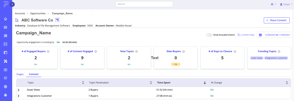
Task: Open the target goals sidebar icon
Action: (x=5, y=86)
